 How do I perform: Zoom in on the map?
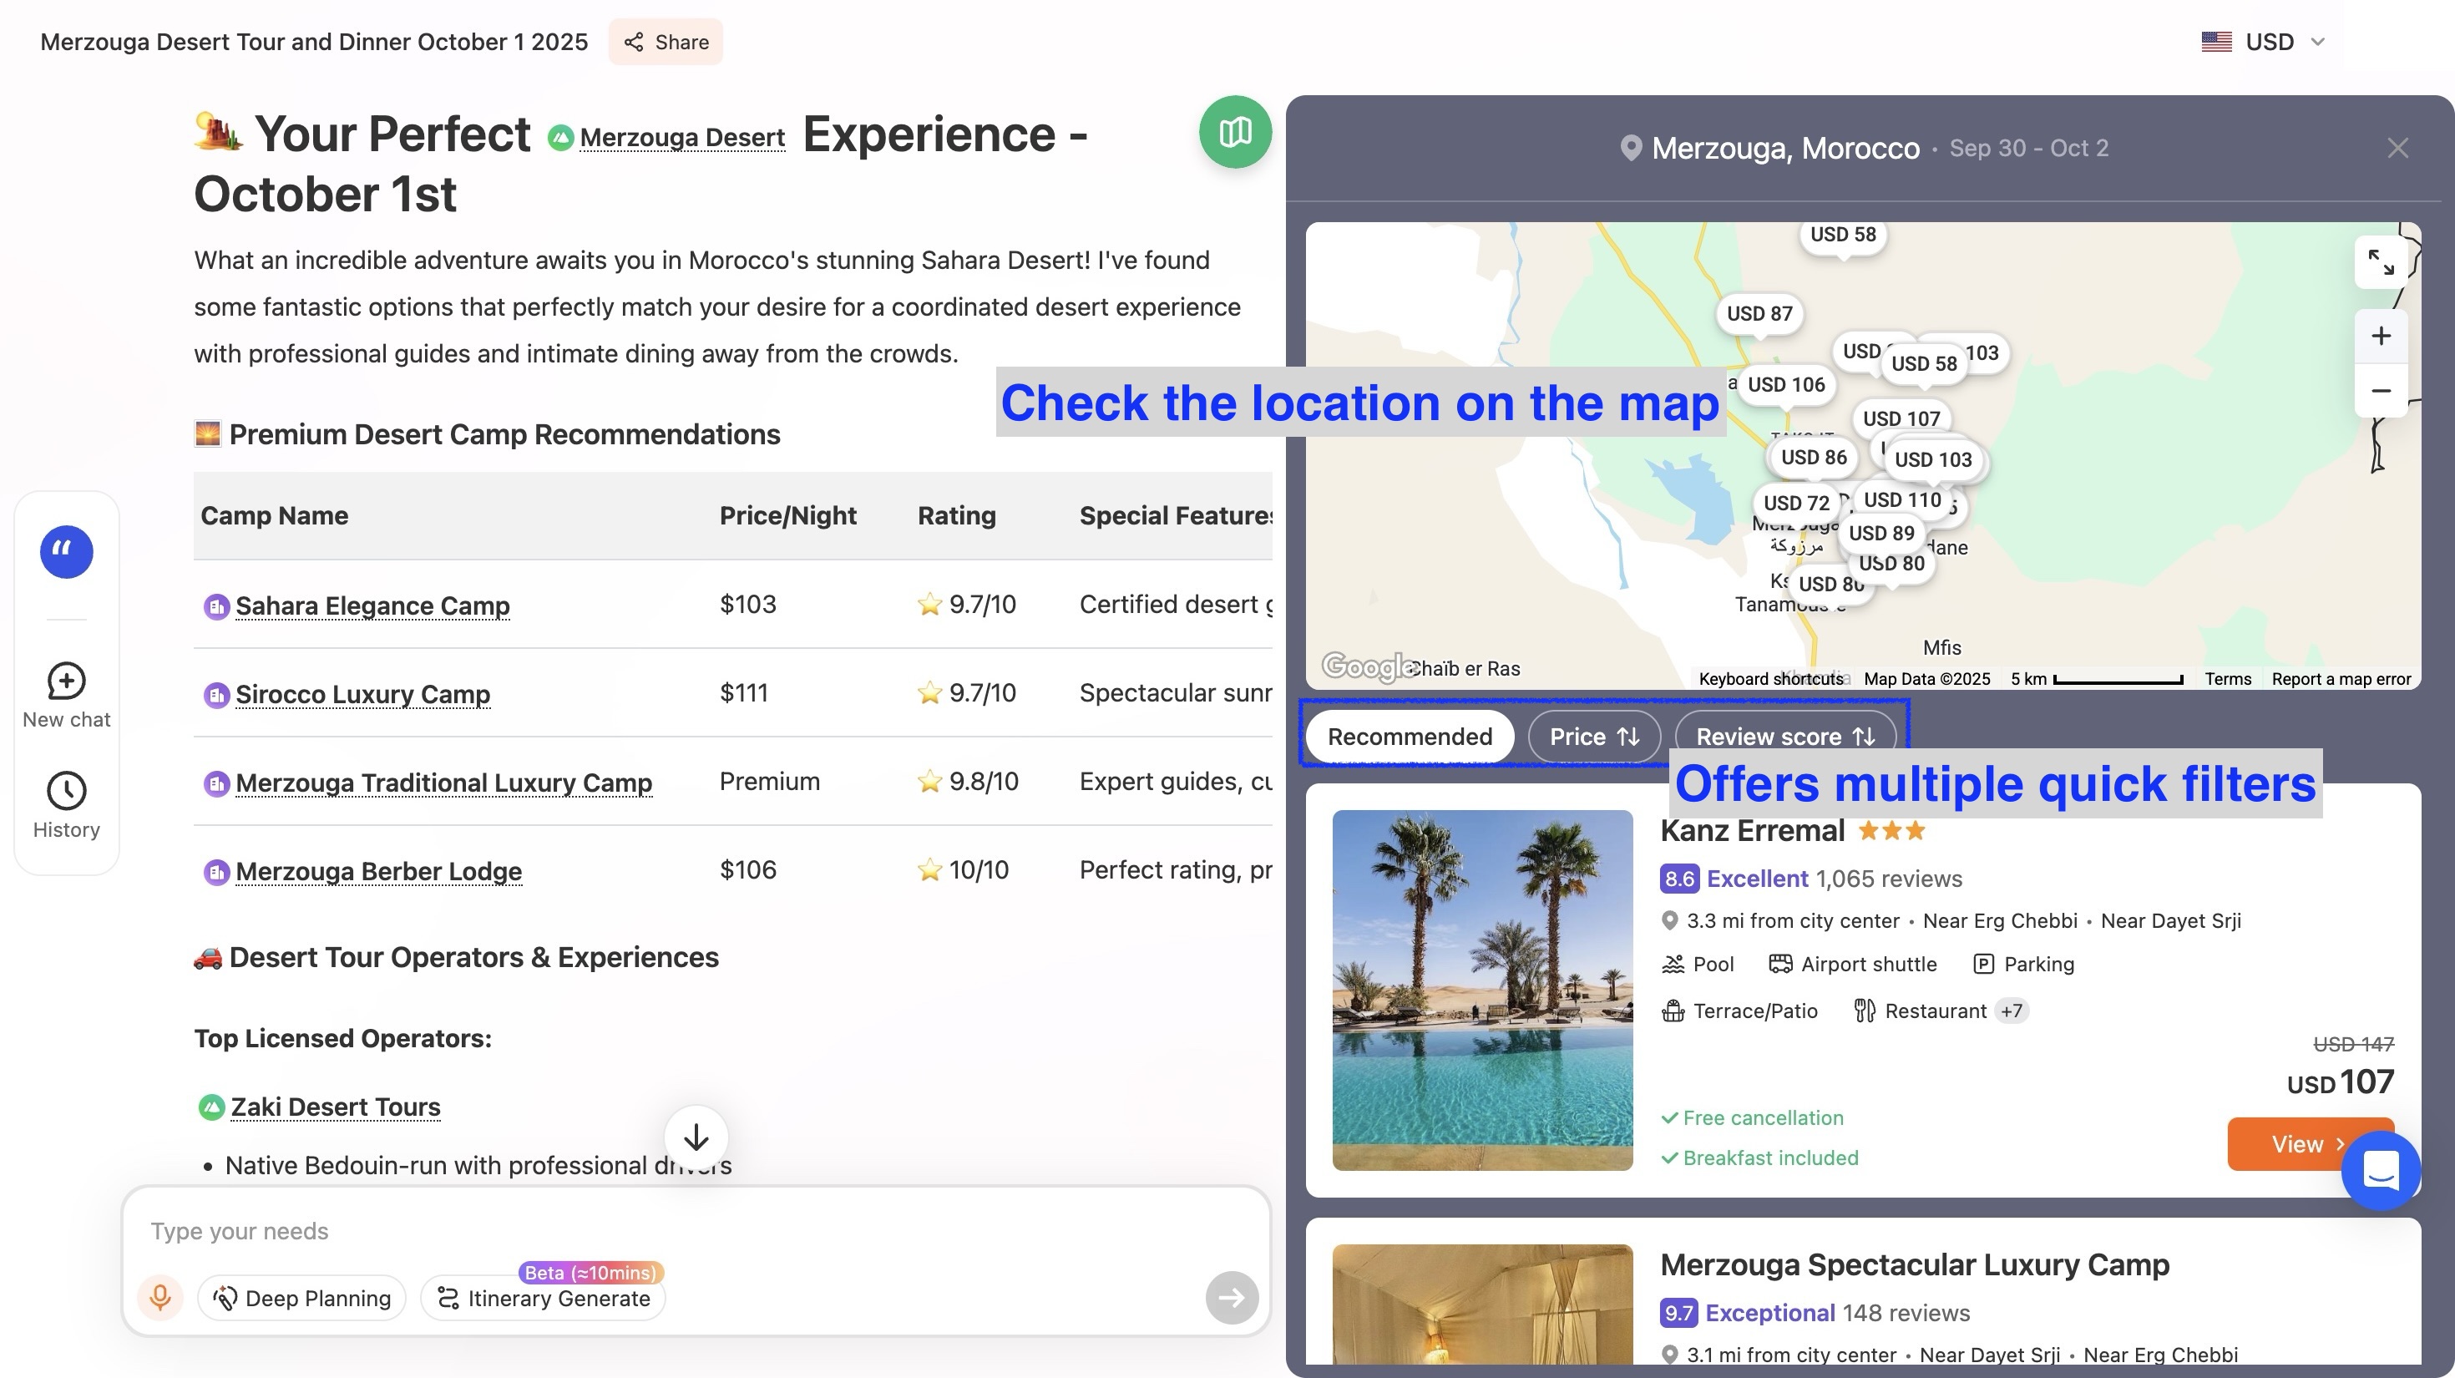click(2381, 336)
